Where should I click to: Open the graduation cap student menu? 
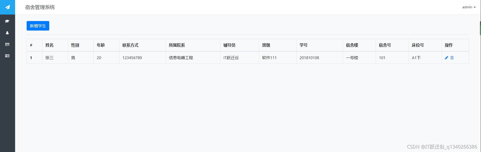(x=7, y=21)
